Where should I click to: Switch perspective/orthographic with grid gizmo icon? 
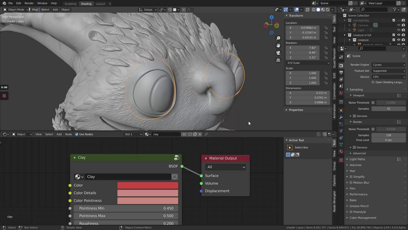pos(278,60)
